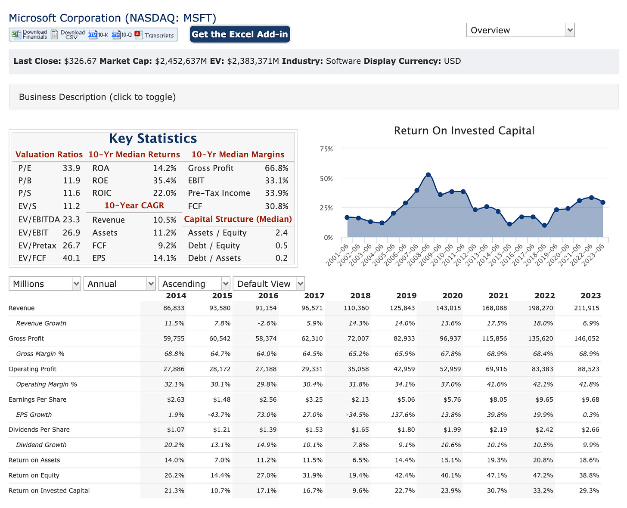Click the 2019 column header

[407, 296]
